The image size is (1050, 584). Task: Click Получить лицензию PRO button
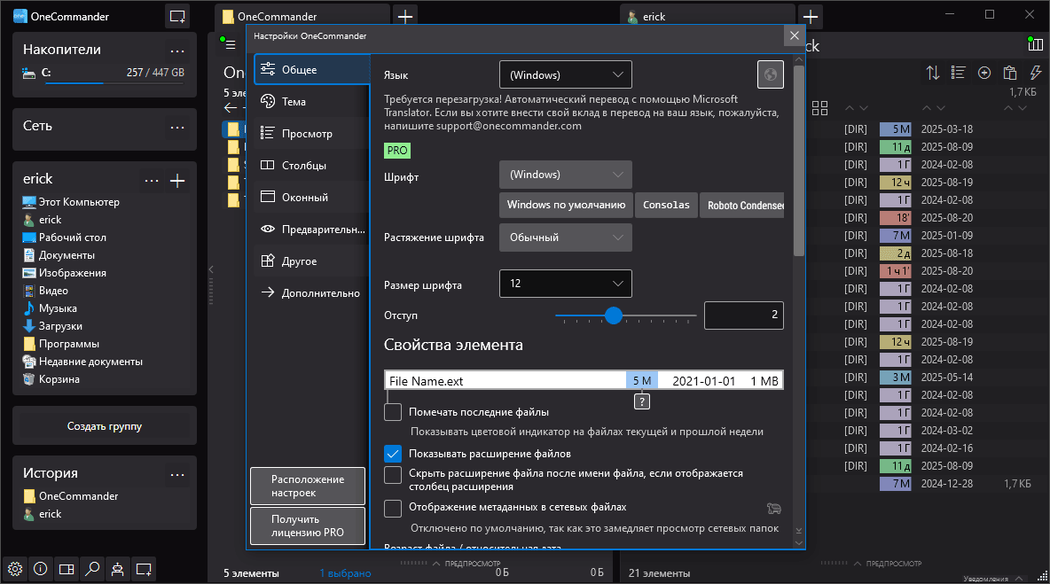pyautogui.click(x=308, y=526)
